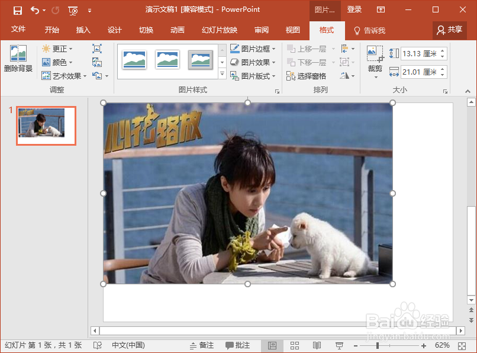Screen dimensions: 477x353
Task: Open Corrections (更正) dropdown
Action: pos(57,49)
